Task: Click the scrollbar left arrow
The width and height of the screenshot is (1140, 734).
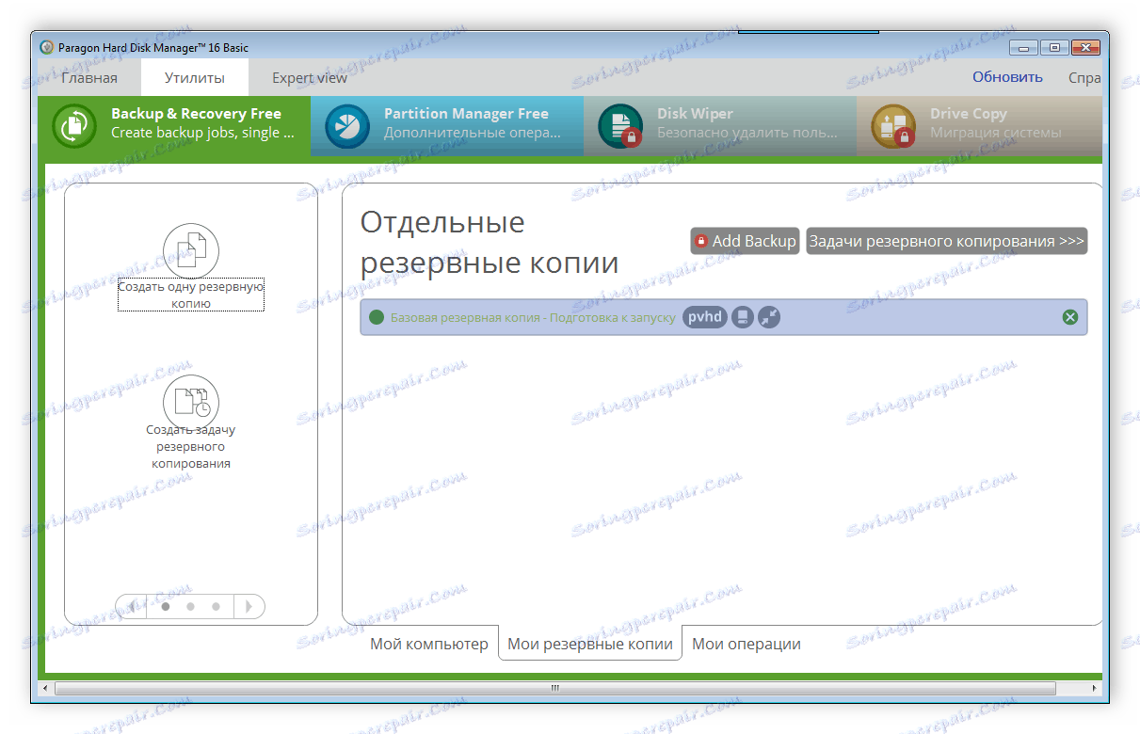Action: point(43,688)
